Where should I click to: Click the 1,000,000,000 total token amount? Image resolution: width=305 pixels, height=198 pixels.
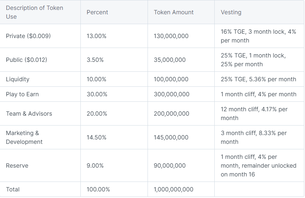(174, 189)
